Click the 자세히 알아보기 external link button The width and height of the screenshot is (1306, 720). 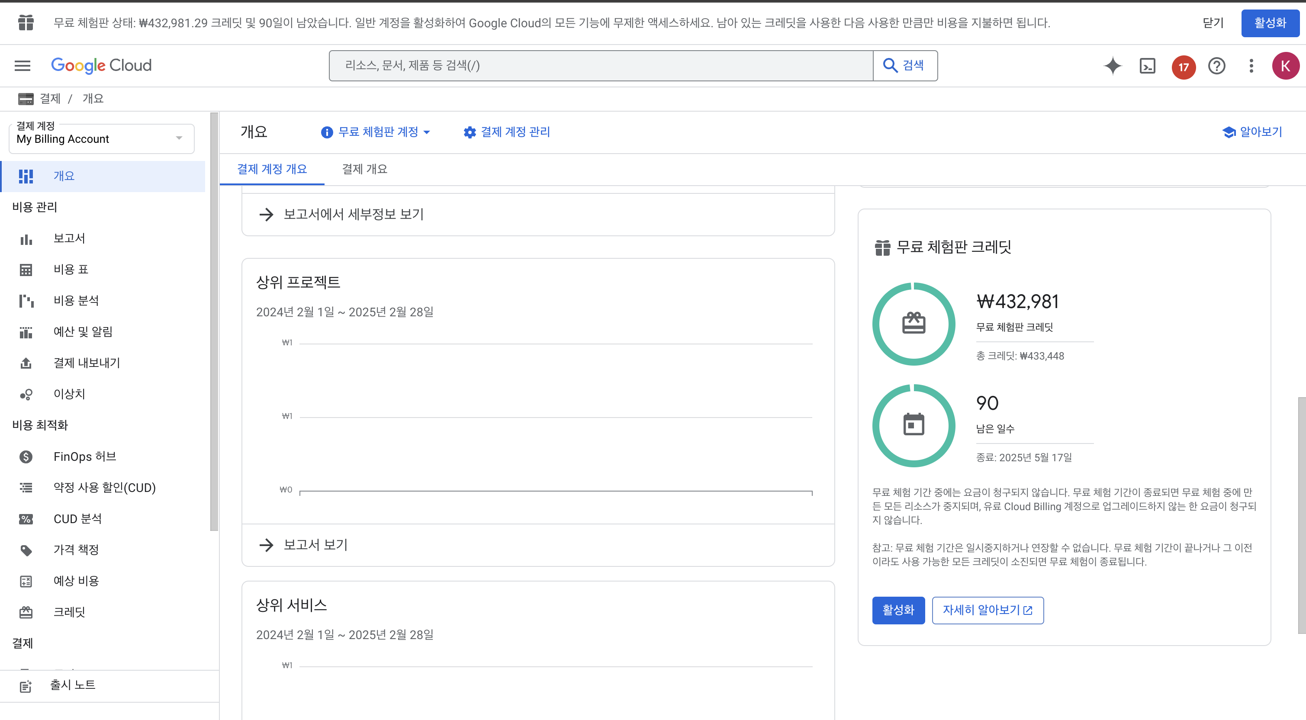(987, 610)
